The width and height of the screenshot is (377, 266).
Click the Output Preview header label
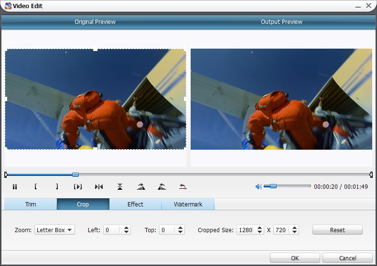281,22
